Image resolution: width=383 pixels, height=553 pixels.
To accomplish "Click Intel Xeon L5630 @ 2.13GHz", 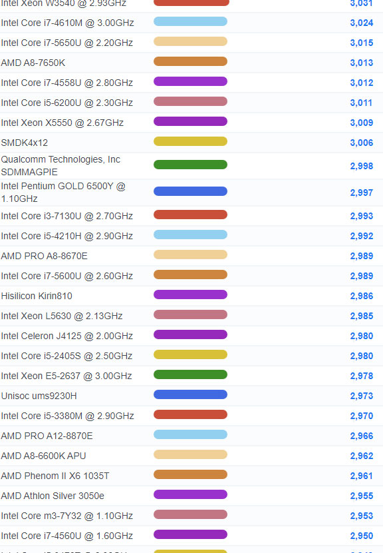I will (x=62, y=316).
